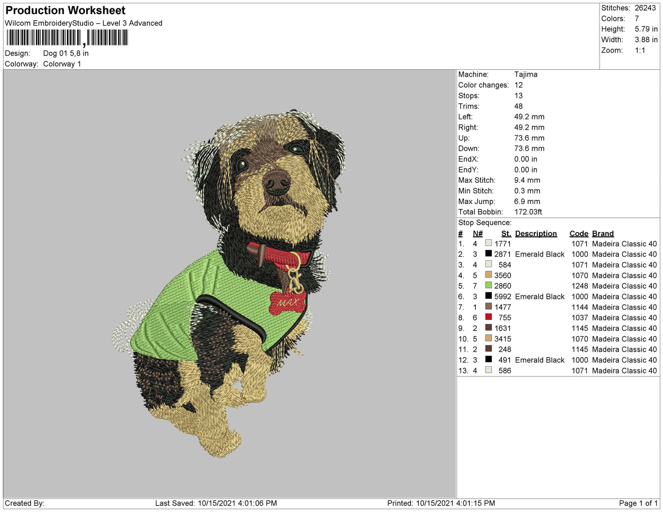Click thread code 1248 in stop 5
Screen dimensions: 663x512
[579, 286]
